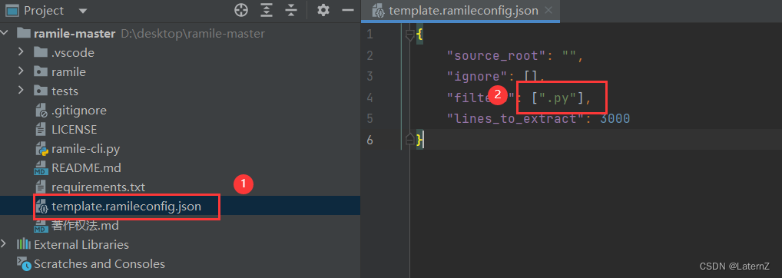
Task: Open the Project panel gear settings
Action: (323, 10)
